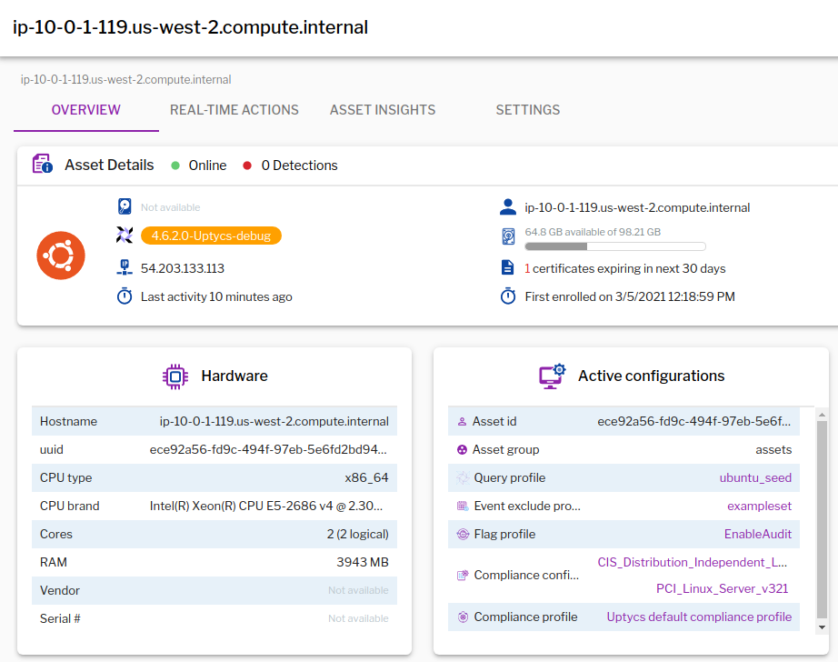Click the disk icon next to storage usage
Image resolution: width=838 pixels, height=662 pixels.
tap(508, 236)
